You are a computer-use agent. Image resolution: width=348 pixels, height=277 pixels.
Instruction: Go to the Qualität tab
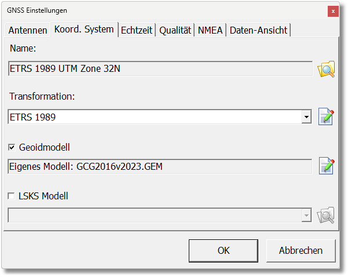coord(175,30)
